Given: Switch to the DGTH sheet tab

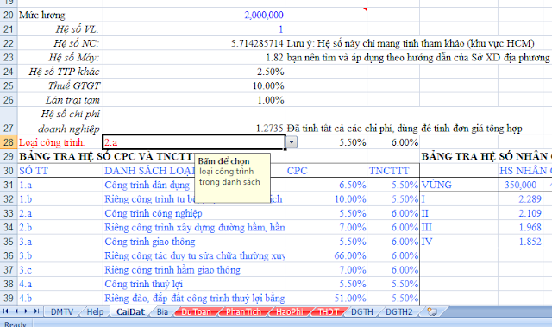Looking at the screenshot, I should [x=362, y=311].
